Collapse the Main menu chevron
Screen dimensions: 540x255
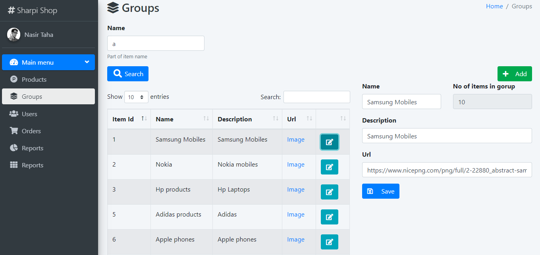pyautogui.click(x=87, y=62)
